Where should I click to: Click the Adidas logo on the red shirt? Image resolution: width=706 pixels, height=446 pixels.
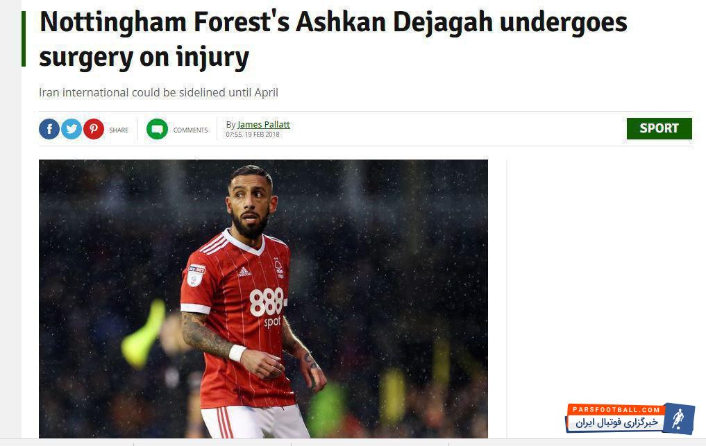coord(244,271)
